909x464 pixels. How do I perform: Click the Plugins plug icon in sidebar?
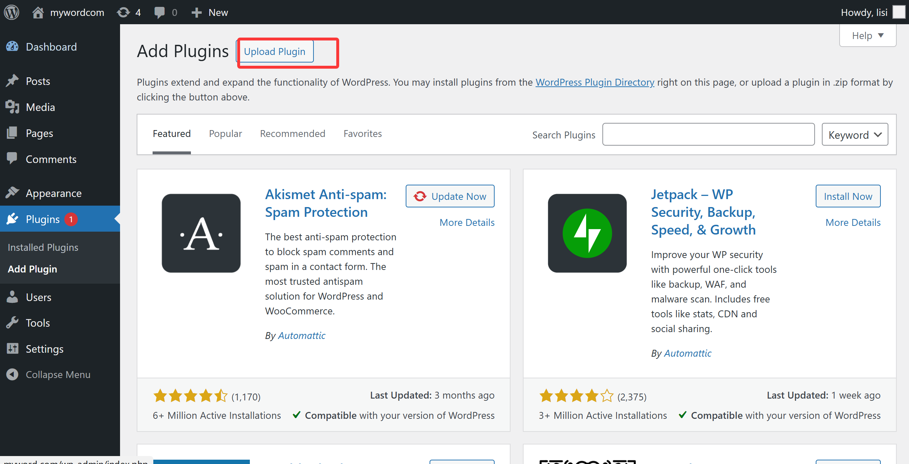[x=12, y=219]
